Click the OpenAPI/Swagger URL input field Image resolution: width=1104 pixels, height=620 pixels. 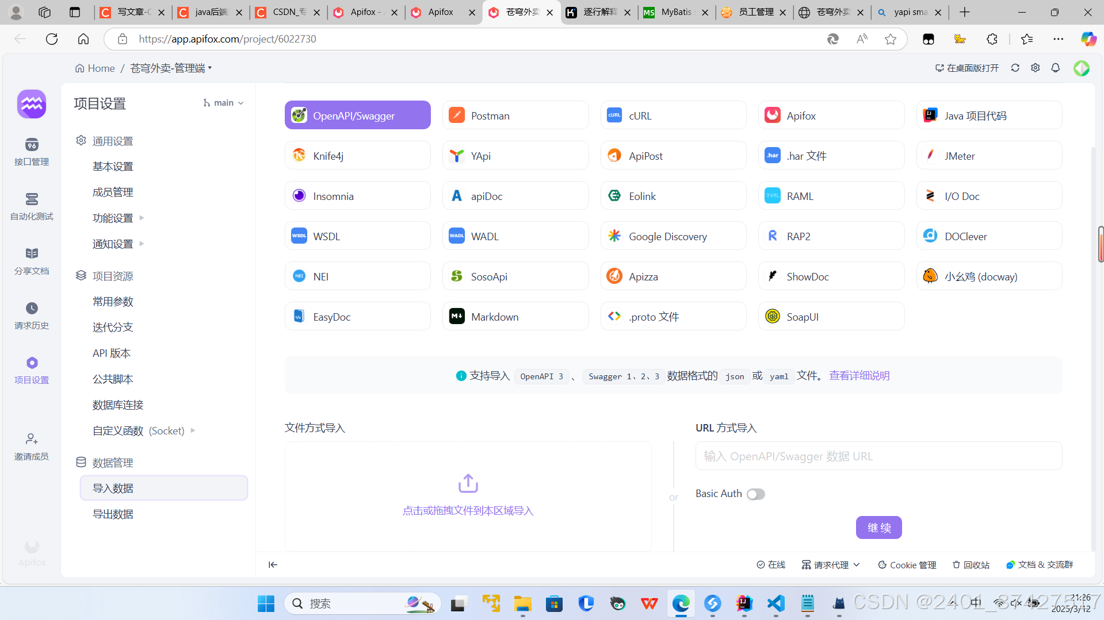click(878, 456)
